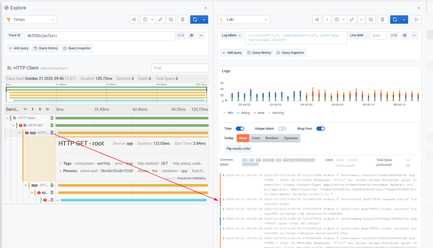
Task: Open Query inspector in Tempo pane
Action: (77, 48)
